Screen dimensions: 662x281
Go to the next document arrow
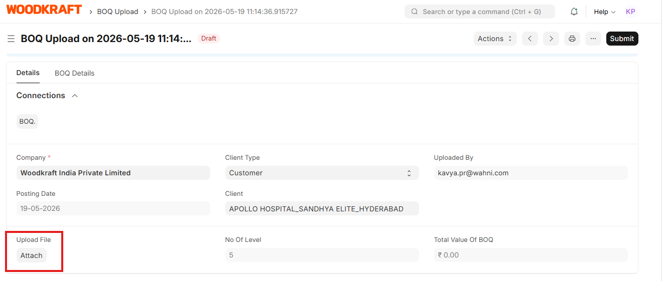pyautogui.click(x=551, y=39)
